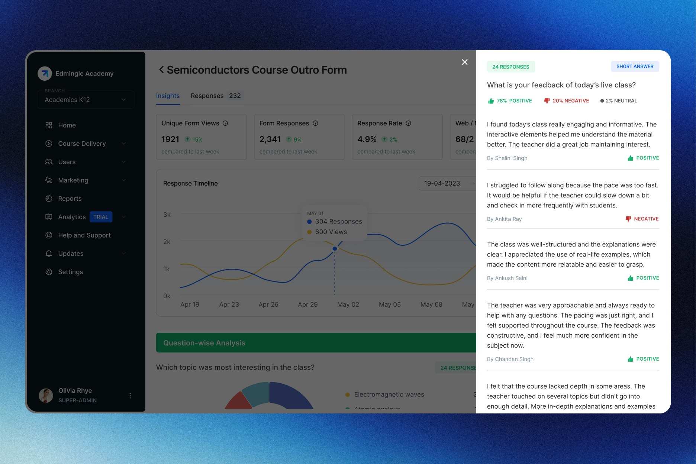This screenshot has width=696, height=464.
Task: Open Olivia Rhye's account options menu
Action: pos(130,396)
